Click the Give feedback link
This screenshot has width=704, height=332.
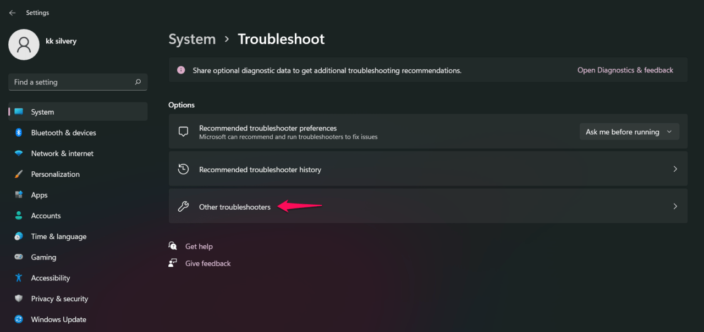coord(208,263)
